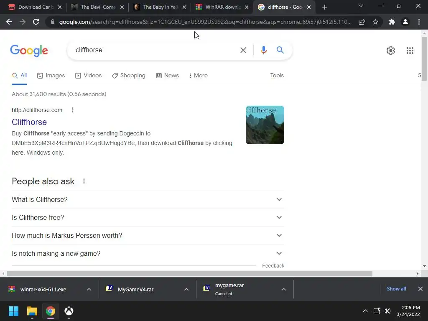Open File Explorer from taskbar

click(x=32, y=311)
